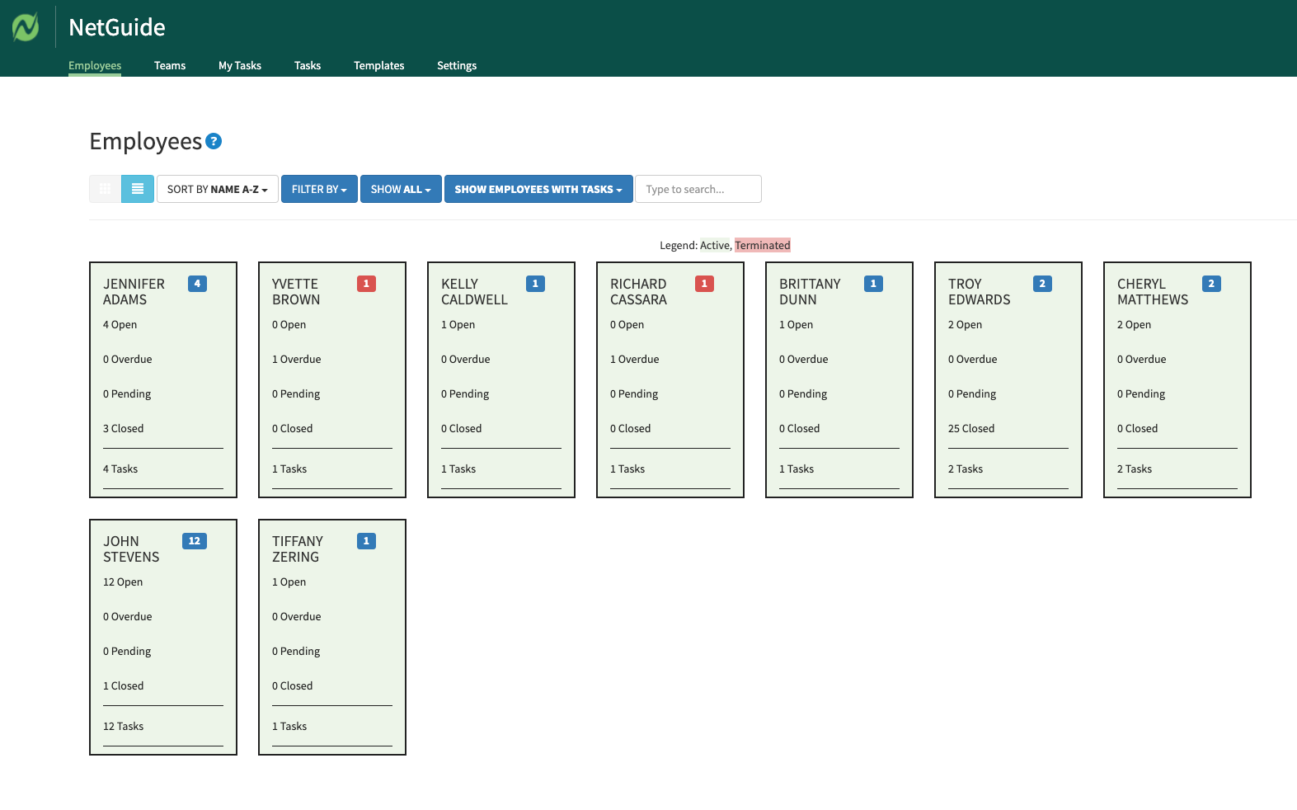Expand Show Employees With Tasks dropdown
This screenshot has height=810, width=1297.
[x=538, y=189]
